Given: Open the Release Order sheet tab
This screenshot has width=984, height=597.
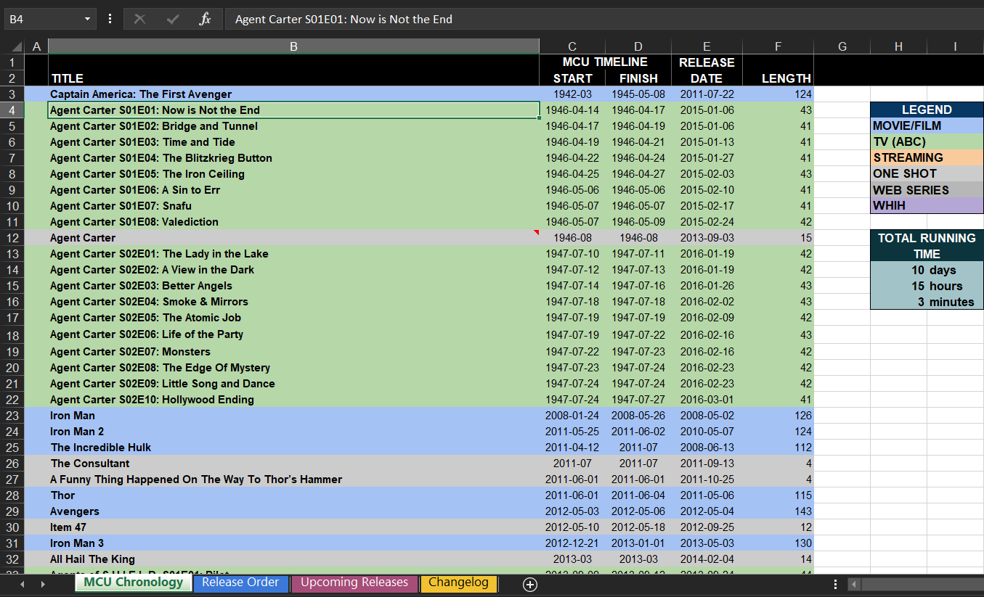Looking at the screenshot, I should coord(240,582).
